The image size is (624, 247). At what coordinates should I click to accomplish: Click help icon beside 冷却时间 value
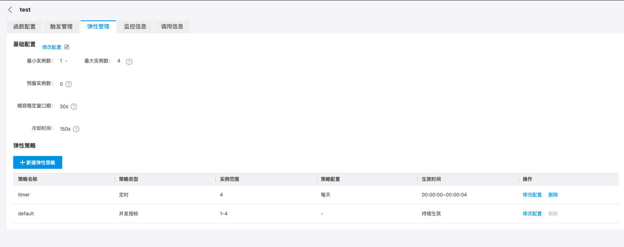click(76, 129)
